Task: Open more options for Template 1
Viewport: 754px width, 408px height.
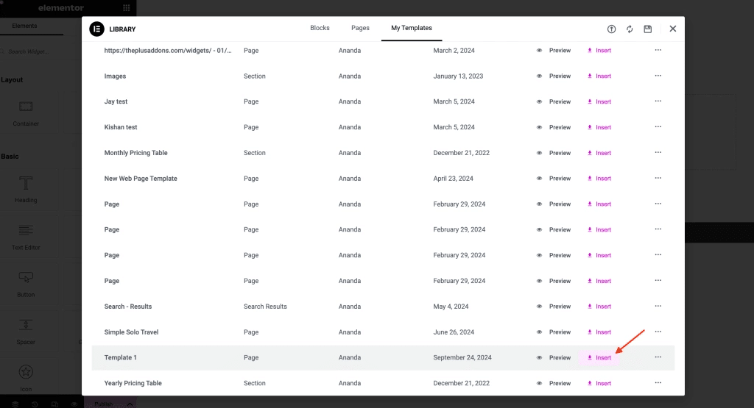Action: coord(658,357)
